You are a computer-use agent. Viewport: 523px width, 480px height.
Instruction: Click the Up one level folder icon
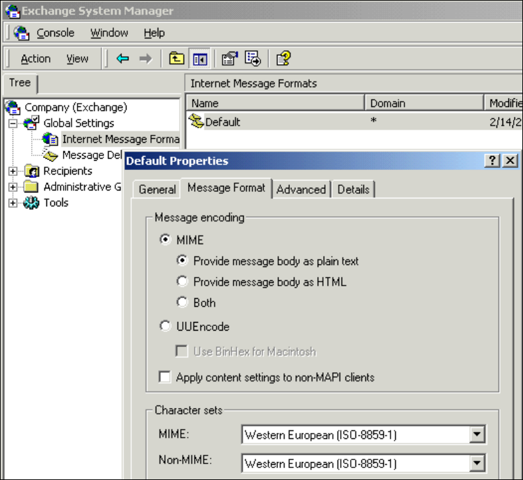point(177,58)
